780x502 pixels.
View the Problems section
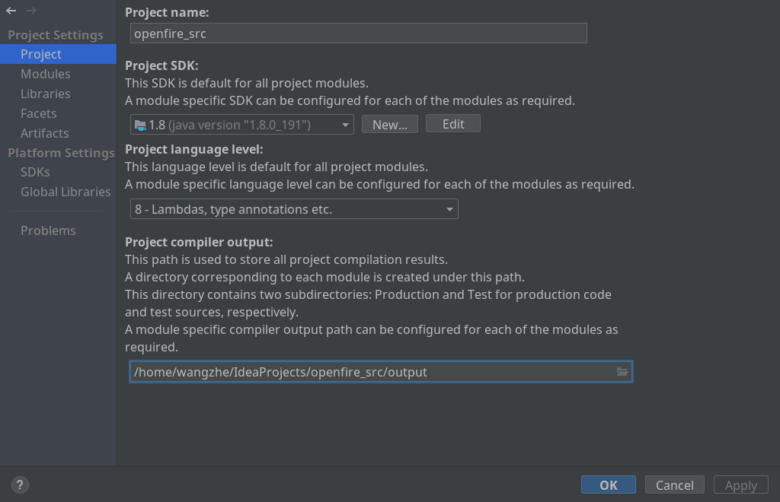(x=48, y=230)
